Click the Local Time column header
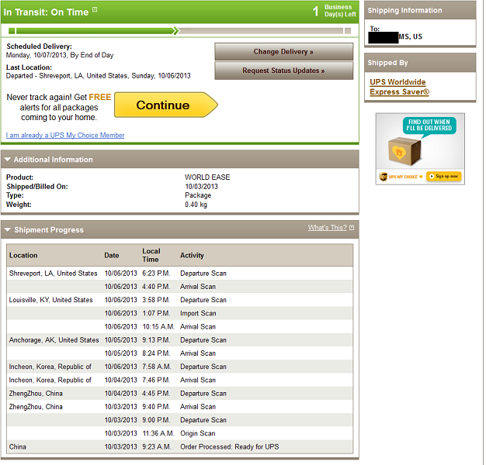The image size is (486, 465). click(x=151, y=255)
